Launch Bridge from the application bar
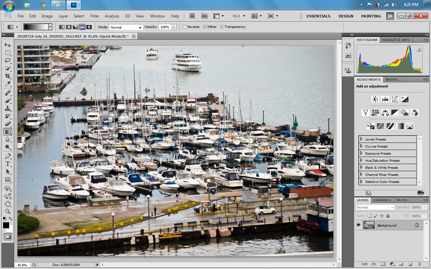Image resolution: width=431 pixels, height=269 pixels. coord(192,16)
